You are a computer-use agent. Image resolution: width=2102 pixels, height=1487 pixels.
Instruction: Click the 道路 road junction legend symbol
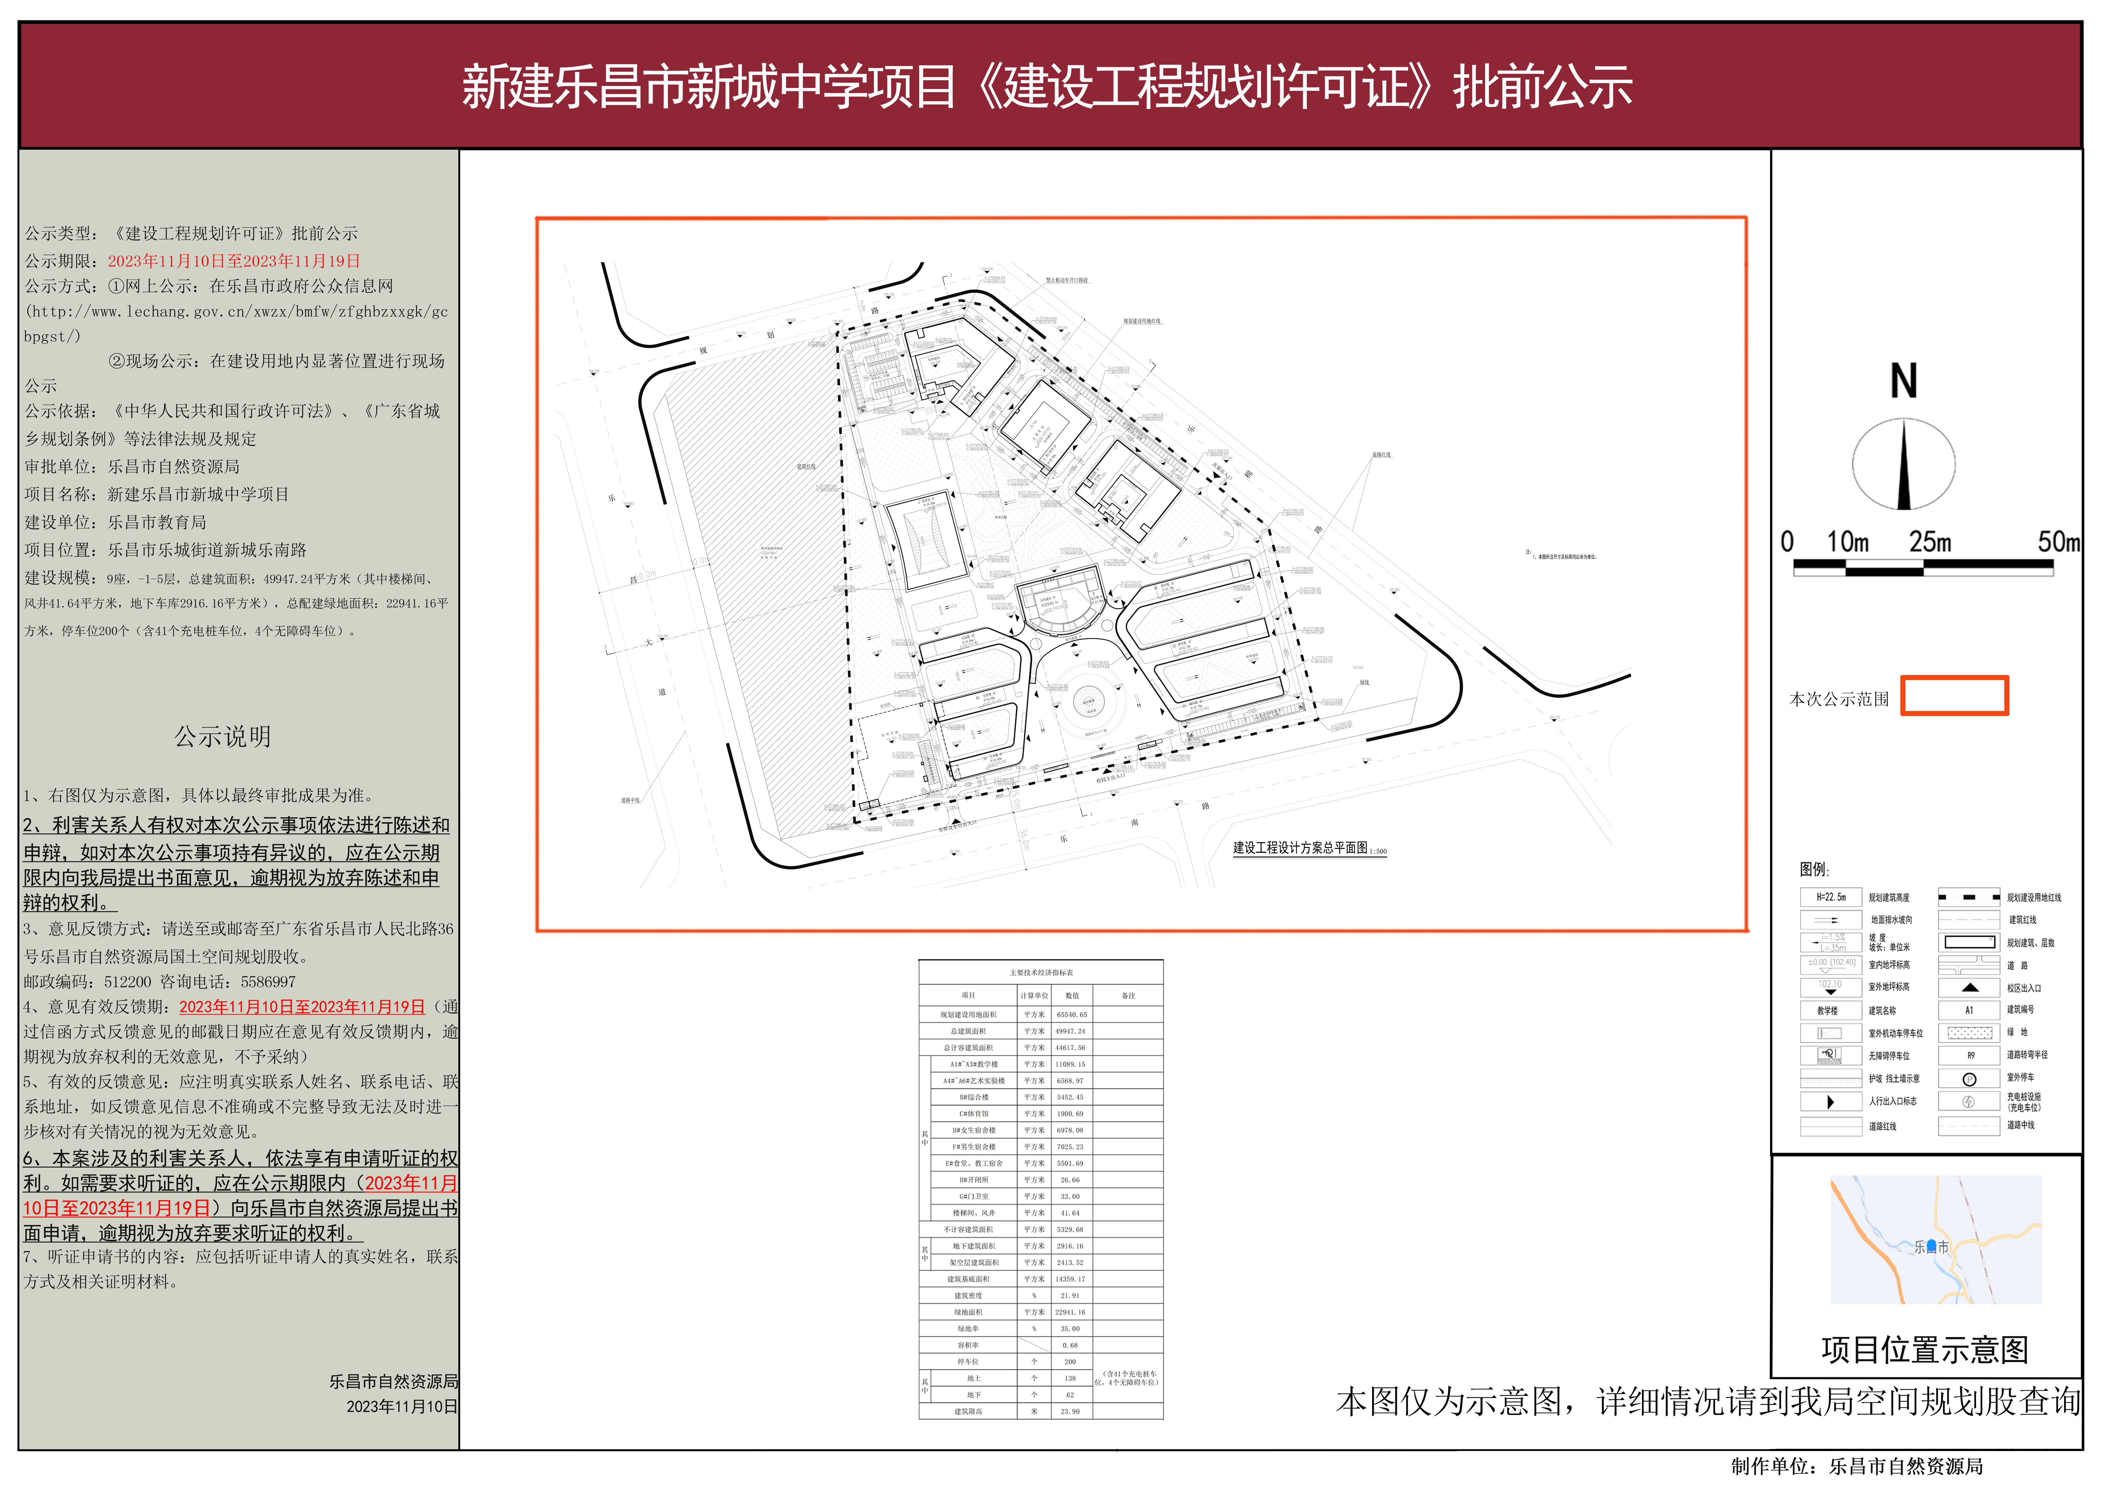1969,965
